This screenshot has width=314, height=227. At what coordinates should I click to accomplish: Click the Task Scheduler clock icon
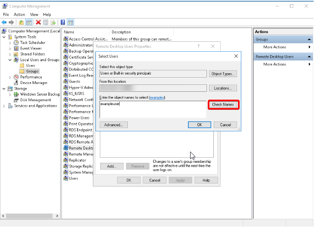(16, 43)
